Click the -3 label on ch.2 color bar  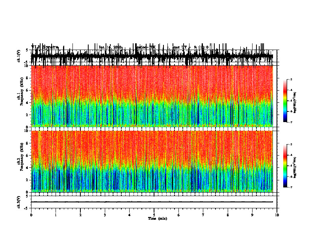tap(291, 145)
